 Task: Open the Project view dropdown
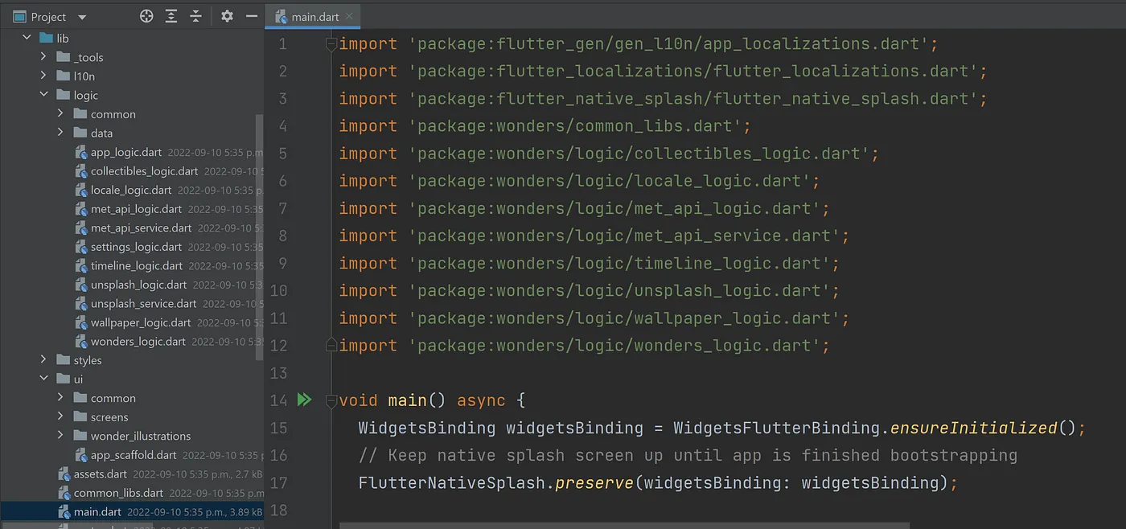click(80, 16)
